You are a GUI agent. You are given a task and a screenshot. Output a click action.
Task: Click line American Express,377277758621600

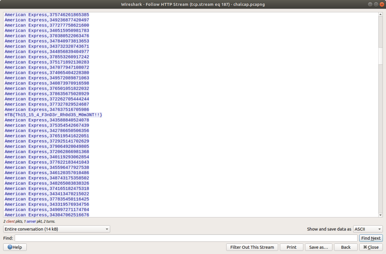click(x=47, y=25)
